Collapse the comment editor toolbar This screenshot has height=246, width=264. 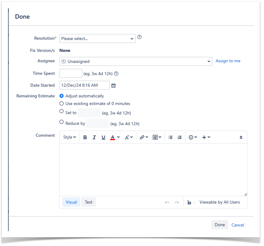(x=241, y=137)
